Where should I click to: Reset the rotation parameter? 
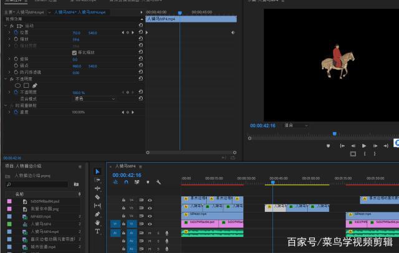coord(140,59)
